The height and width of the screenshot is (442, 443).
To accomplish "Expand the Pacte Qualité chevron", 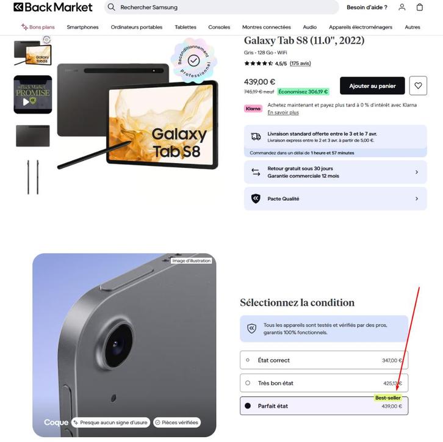I will [x=417, y=198].
